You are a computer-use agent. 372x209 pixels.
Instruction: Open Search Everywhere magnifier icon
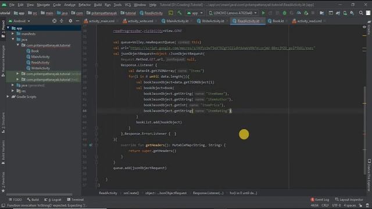361,13
